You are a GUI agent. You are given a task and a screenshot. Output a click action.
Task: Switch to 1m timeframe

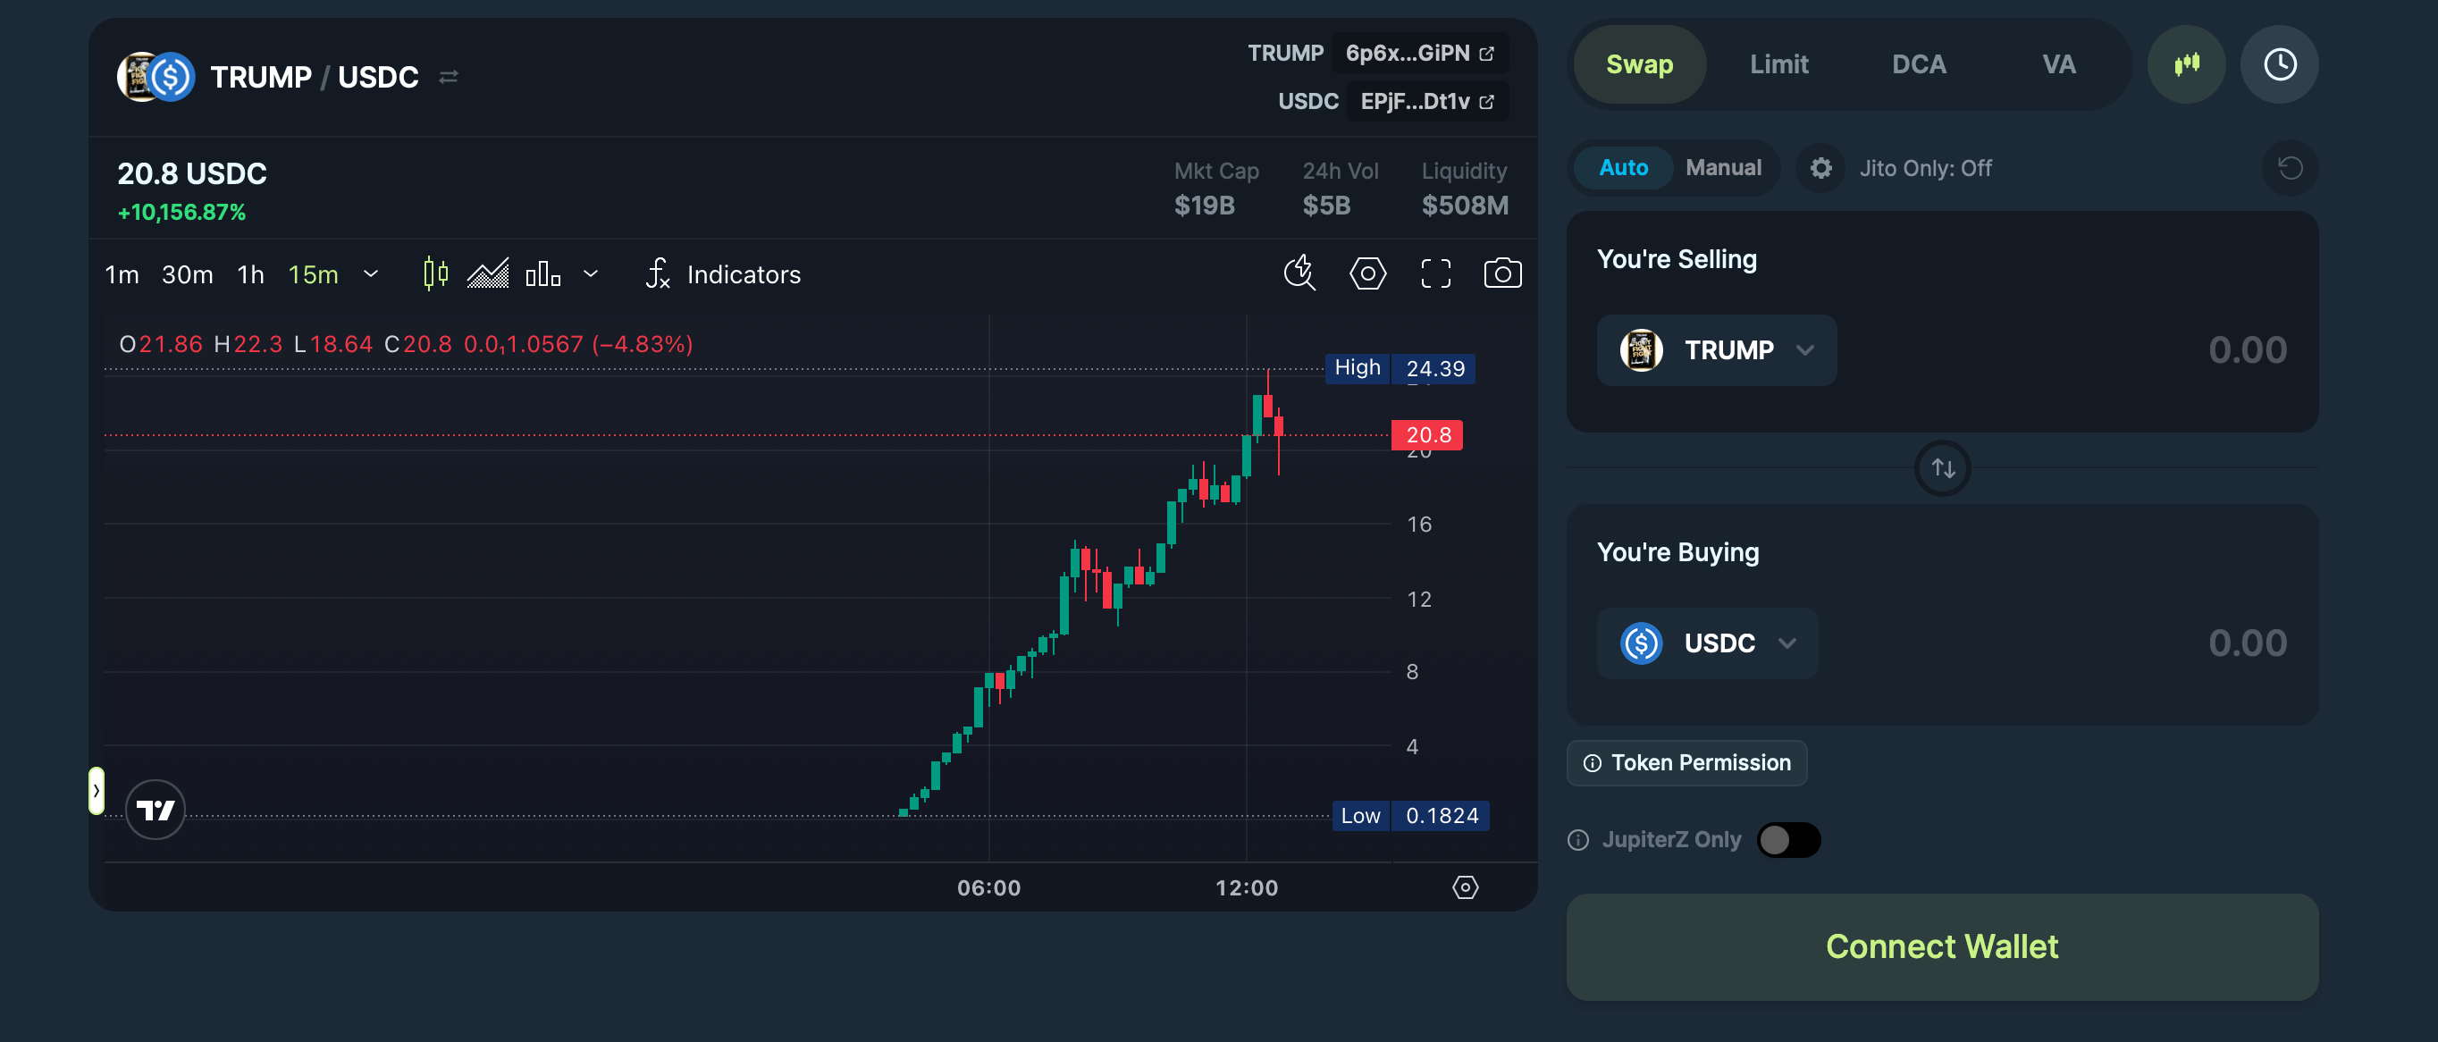click(122, 274)
